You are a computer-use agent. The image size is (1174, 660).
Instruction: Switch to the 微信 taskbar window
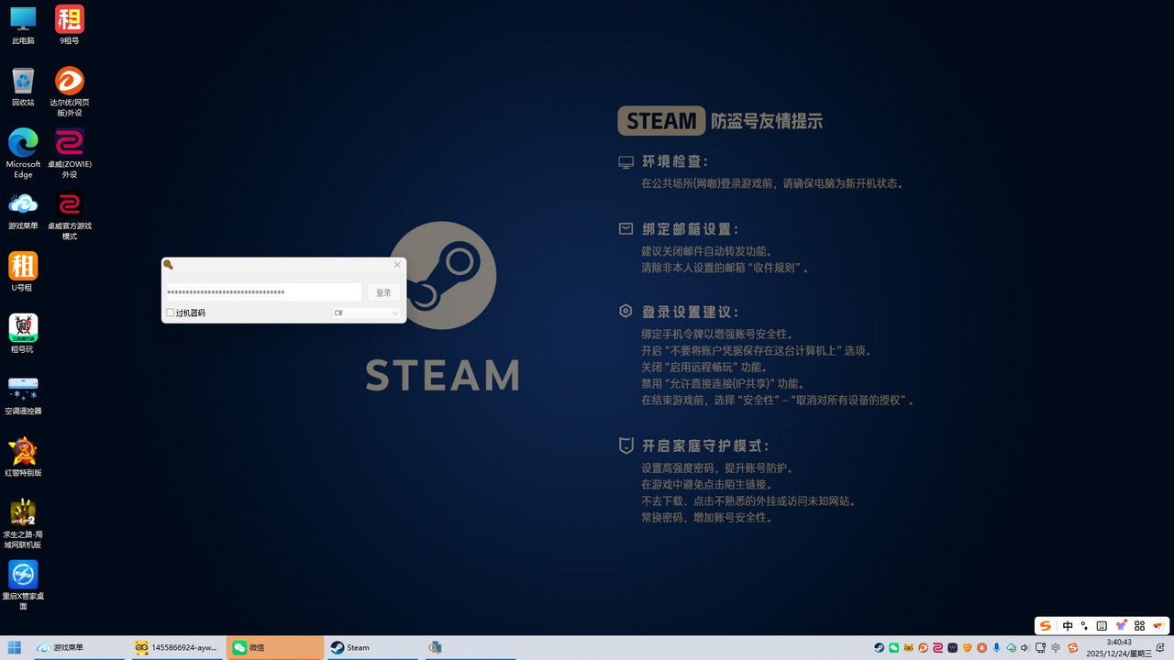tap(275, 647)
